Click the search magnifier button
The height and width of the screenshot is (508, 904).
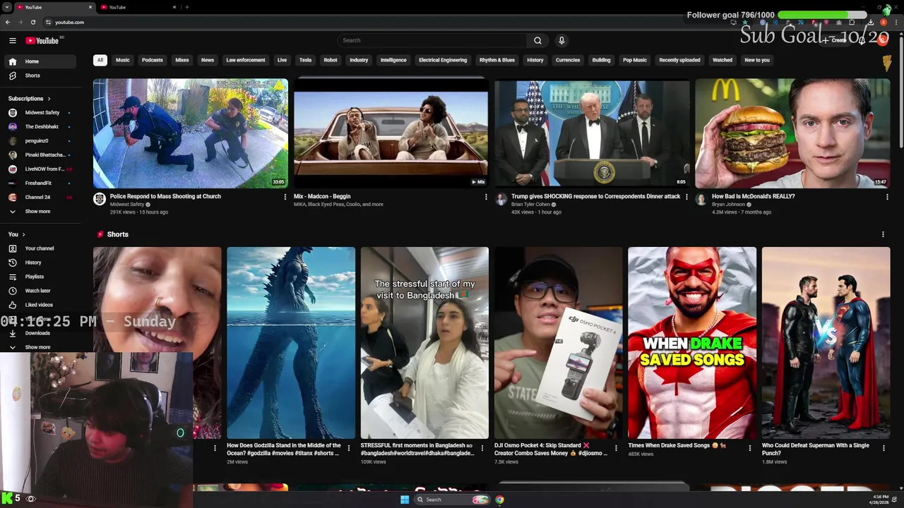click(537, 40)
